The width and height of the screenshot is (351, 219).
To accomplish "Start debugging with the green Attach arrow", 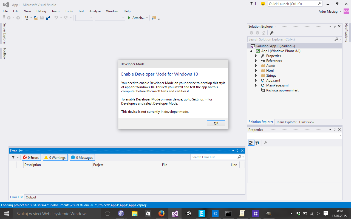I will click(129, 18).
